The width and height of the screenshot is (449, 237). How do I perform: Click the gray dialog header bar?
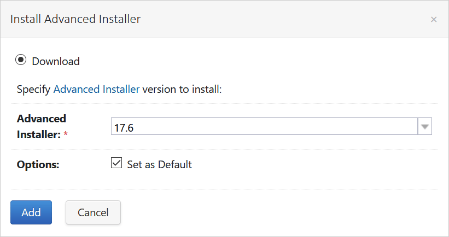point(224,19)
